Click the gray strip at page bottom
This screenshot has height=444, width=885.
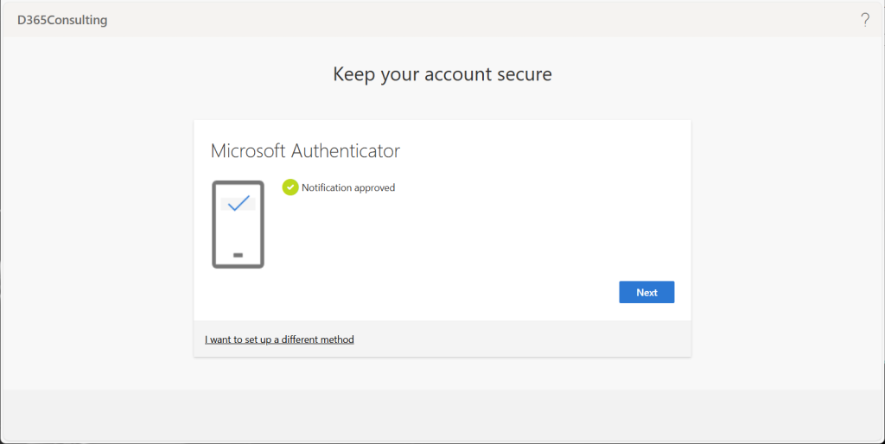coord(442,415)
